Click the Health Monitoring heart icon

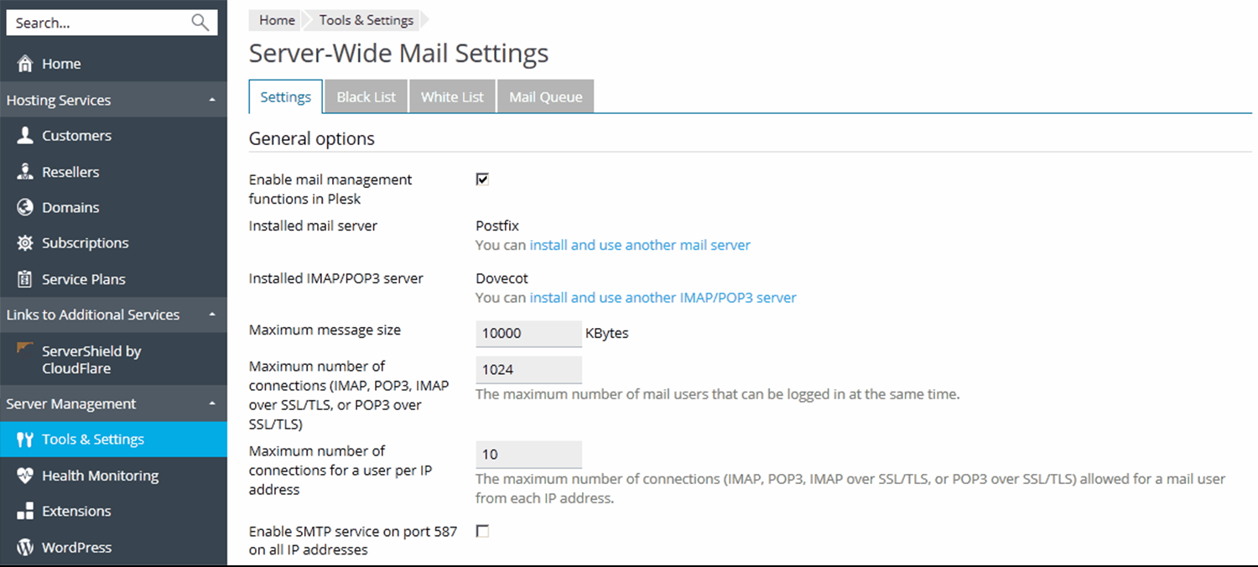click(25, 476)
